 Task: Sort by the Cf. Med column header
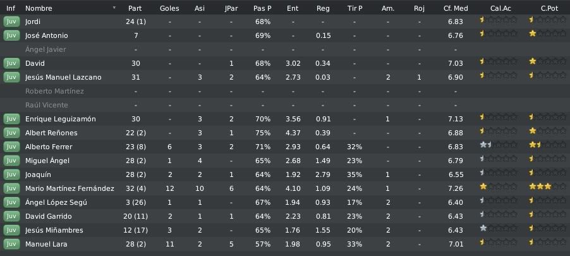click(x=456, y=8)
